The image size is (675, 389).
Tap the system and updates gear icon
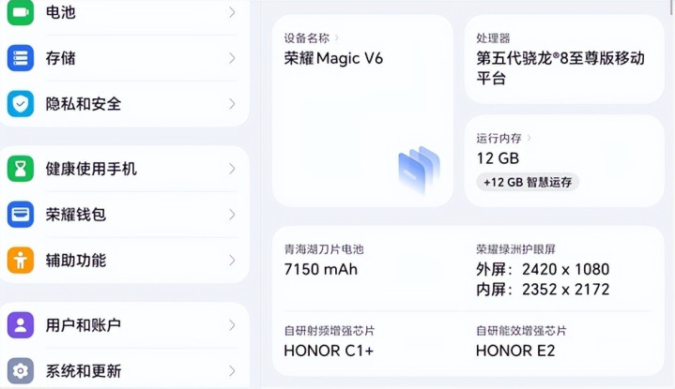coord(21,370)
